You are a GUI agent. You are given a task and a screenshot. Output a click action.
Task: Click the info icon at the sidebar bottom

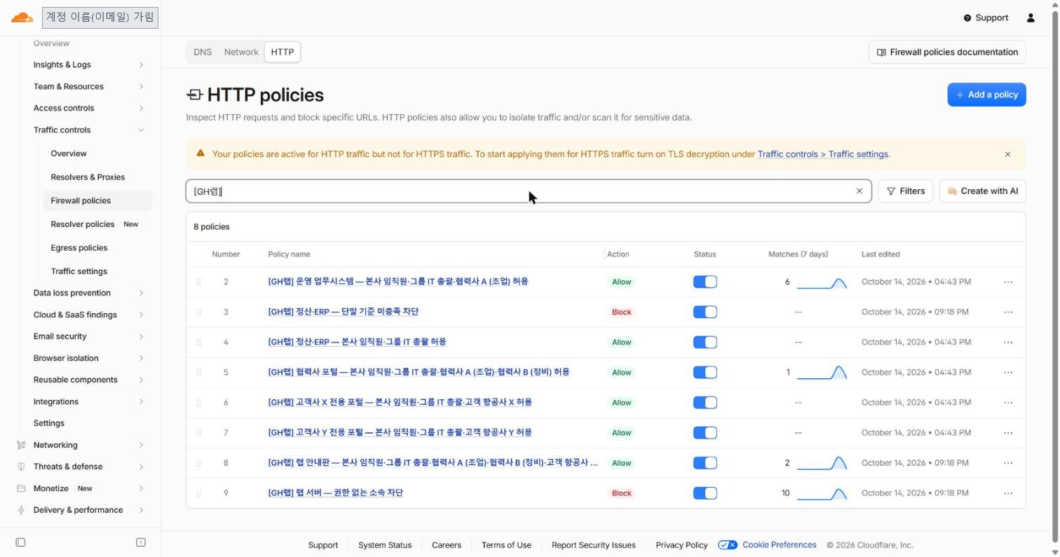pos(141,542)
